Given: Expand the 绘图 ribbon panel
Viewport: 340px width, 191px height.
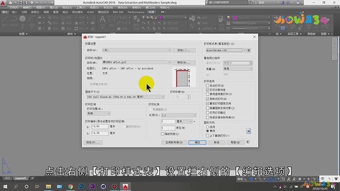Looking at the screenshot, I should [x=23, y=34].
